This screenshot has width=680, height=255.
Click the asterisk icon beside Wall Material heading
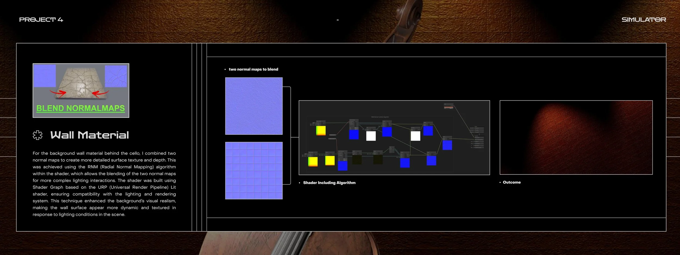tap(38, 135)
